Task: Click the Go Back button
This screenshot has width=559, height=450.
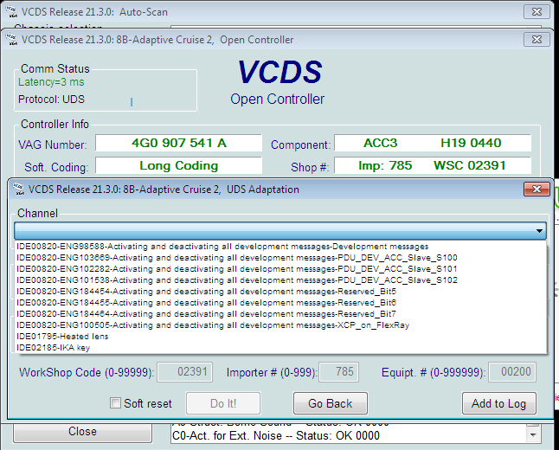Action: [x=331, y=403]
